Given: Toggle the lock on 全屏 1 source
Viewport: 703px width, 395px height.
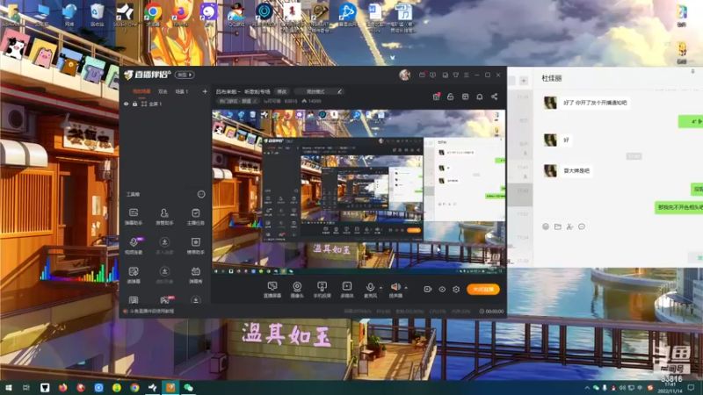Looking at the screenshot, I should click(134, 104).
